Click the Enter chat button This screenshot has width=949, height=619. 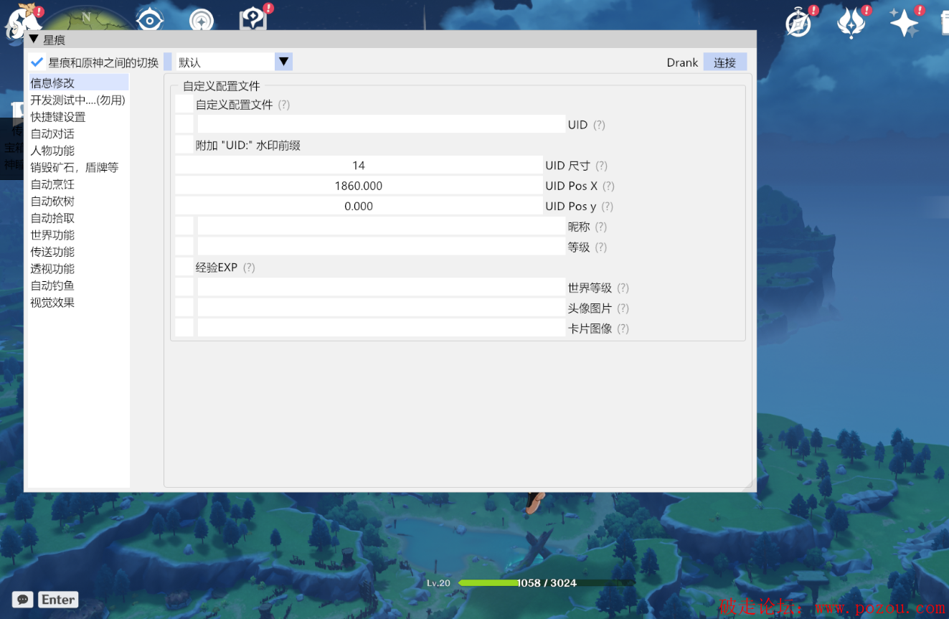pyautogui.click(x=59, y=600)
